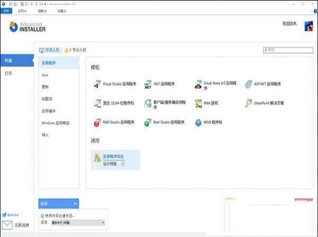Select the 安装程序 category
318x237 pixels.
(59, 63)
